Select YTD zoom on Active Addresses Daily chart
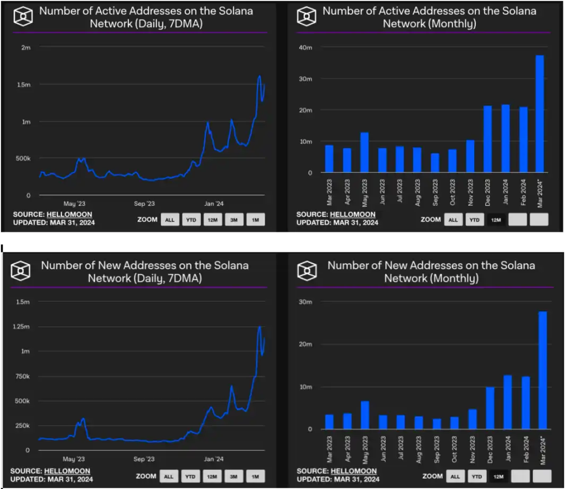The width and height of the screenshot is (566, 489). [190, 220]
